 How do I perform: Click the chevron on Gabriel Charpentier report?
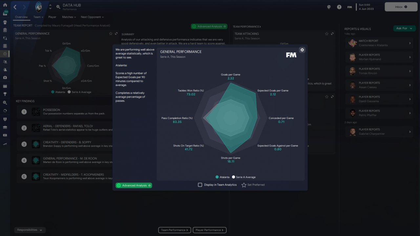point(410,132)
